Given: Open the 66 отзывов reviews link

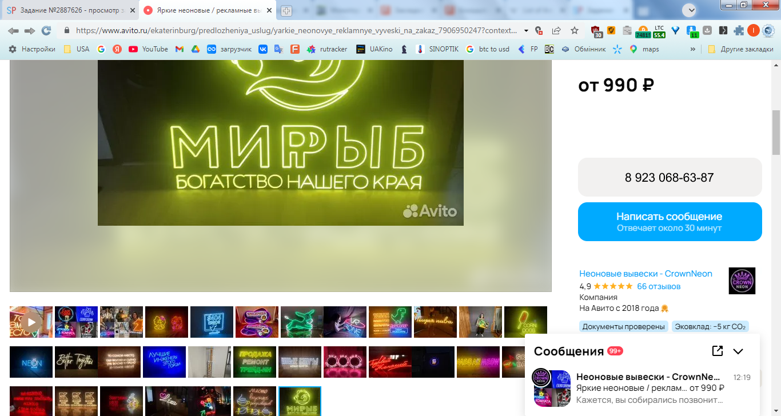Looking at the screenshot, I should [659, 286].
